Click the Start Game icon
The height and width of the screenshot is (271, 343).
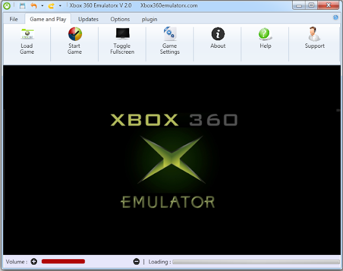[x=75, y=34]
